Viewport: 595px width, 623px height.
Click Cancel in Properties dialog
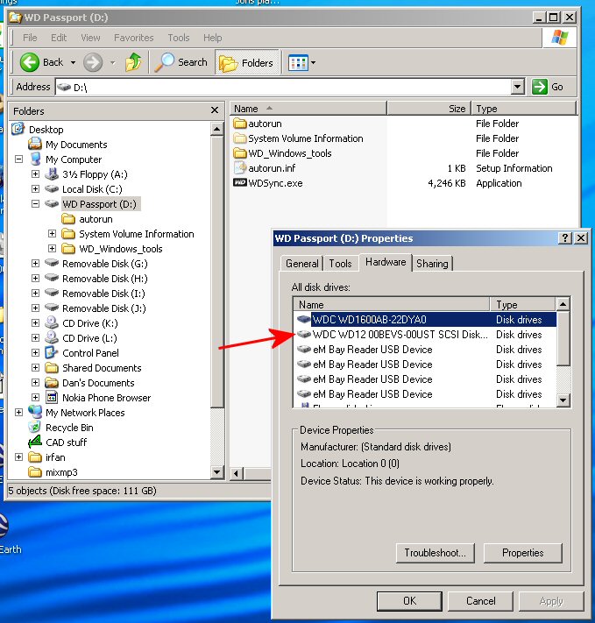pos(480,601)
